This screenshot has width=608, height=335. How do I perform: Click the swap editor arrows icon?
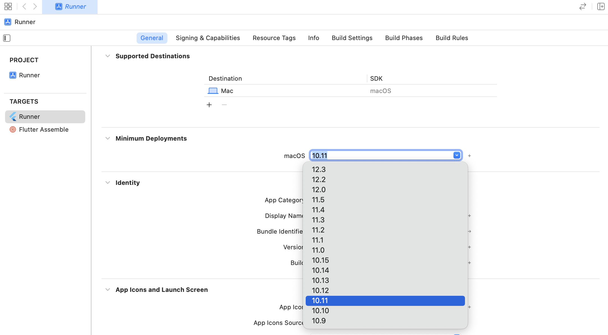pyautogui.click(x=583, y=6)
